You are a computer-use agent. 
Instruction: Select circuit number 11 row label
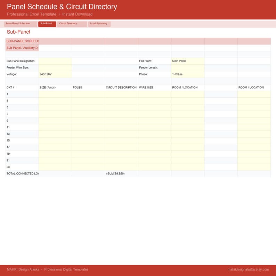[x=22, y=127]
